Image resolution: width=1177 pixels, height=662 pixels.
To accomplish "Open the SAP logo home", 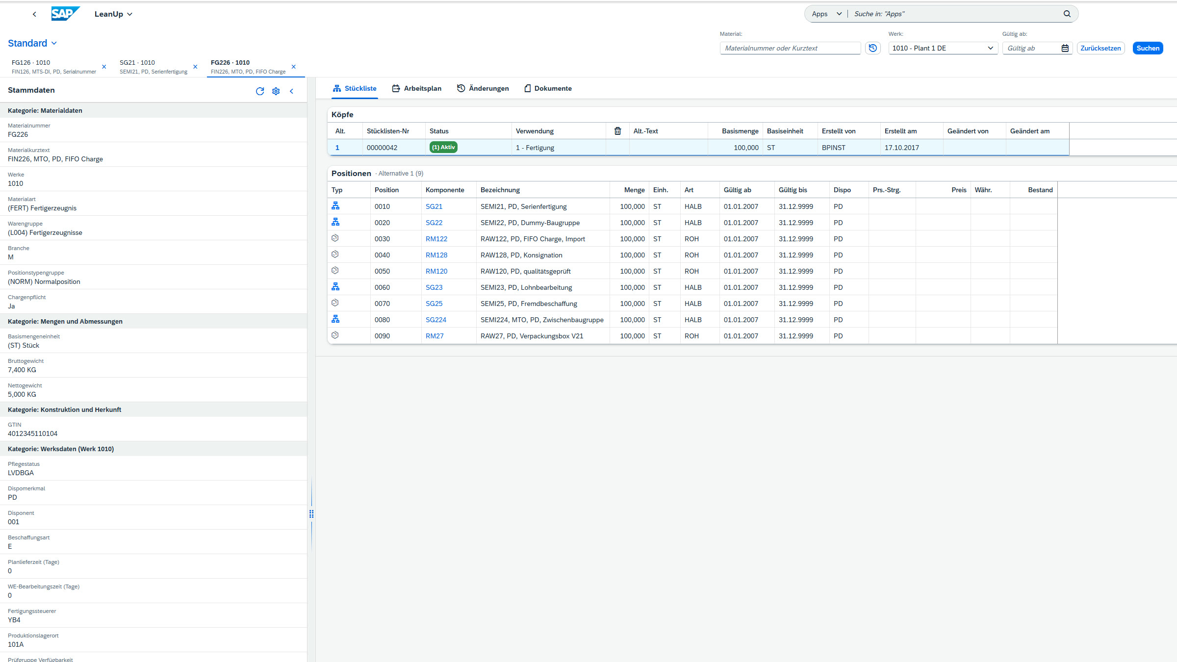I will coord(65,14).
